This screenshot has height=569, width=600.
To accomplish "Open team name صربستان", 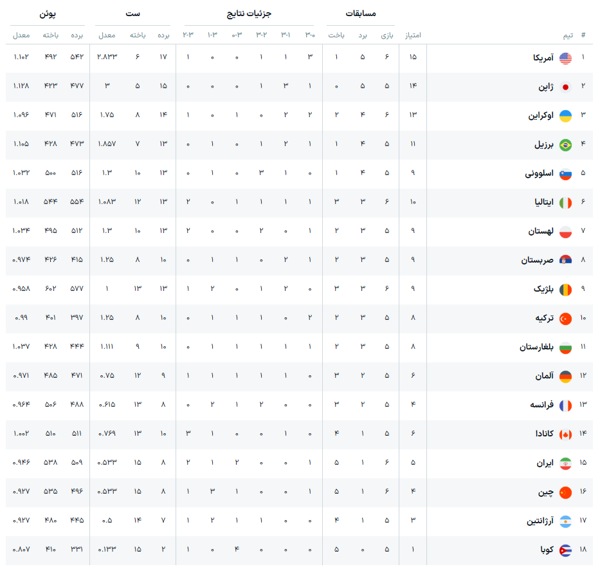I will click(537, 261).
